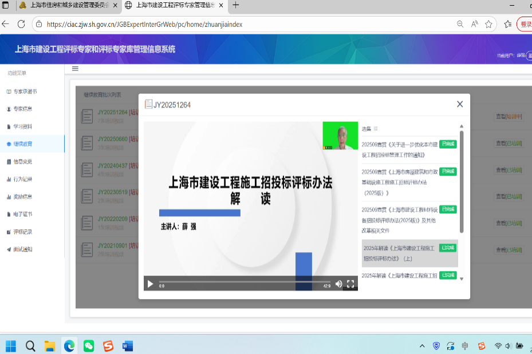Enter fullscreen mode on the video
Screen dimensions: 532x354
pos(350,284)
